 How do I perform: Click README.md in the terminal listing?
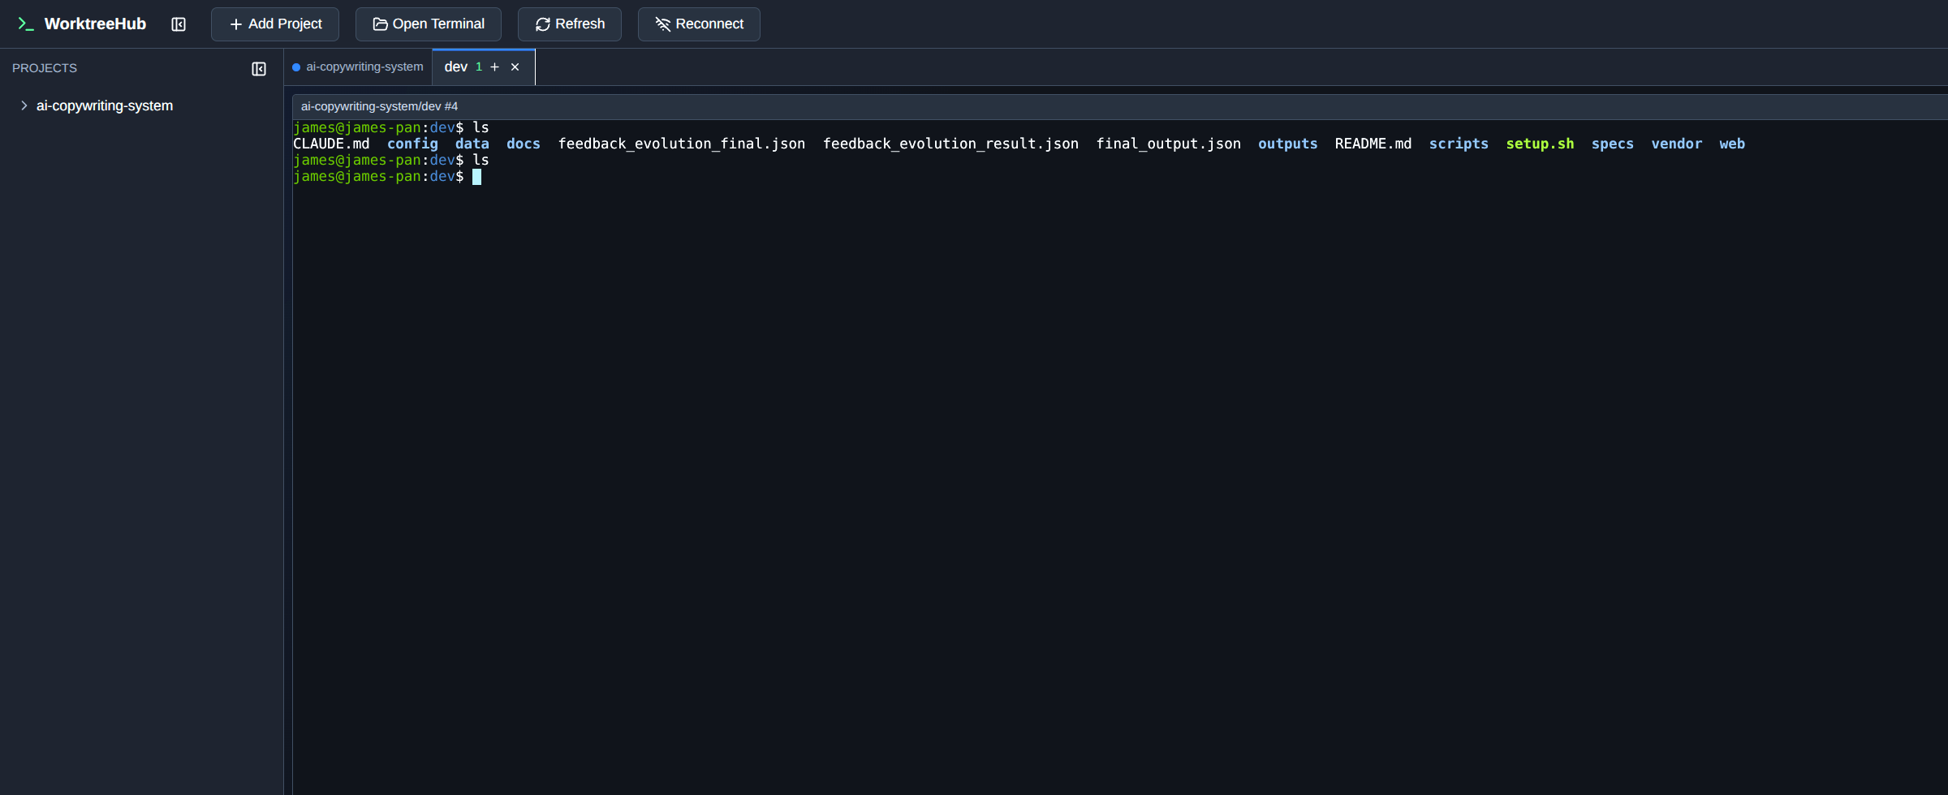pyautogui.click(x=1373, y=144)
